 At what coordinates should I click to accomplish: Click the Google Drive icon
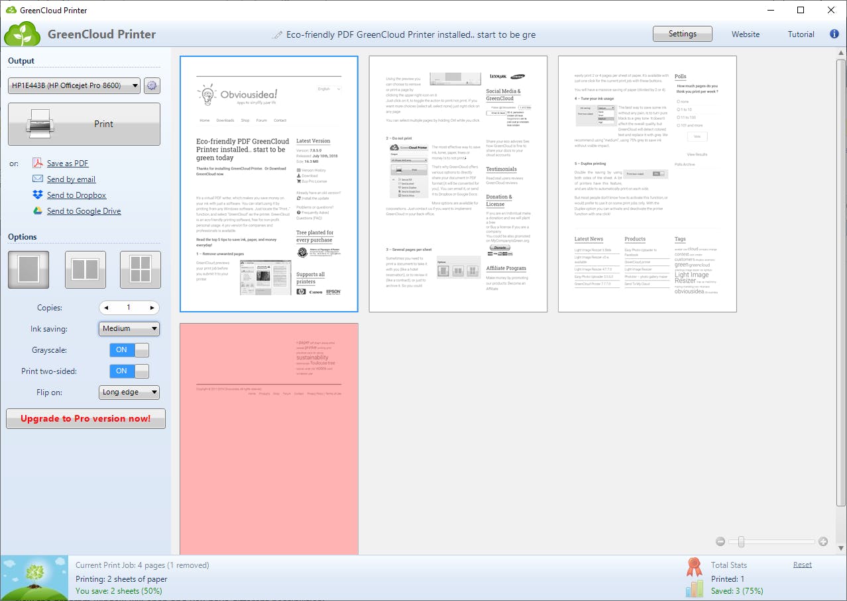38,211
